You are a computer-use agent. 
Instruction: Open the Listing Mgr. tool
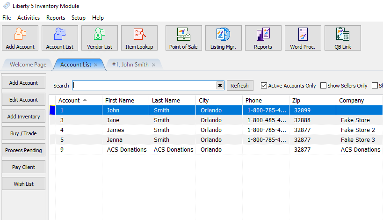point(224,38)
